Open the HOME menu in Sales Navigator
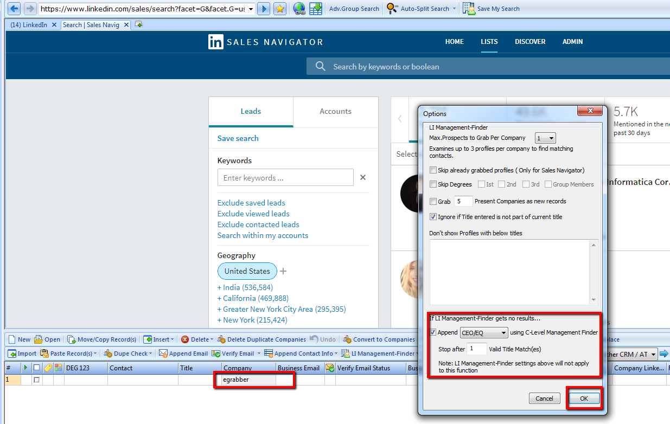This screenshot has width=670, height=424. [455, 42]
